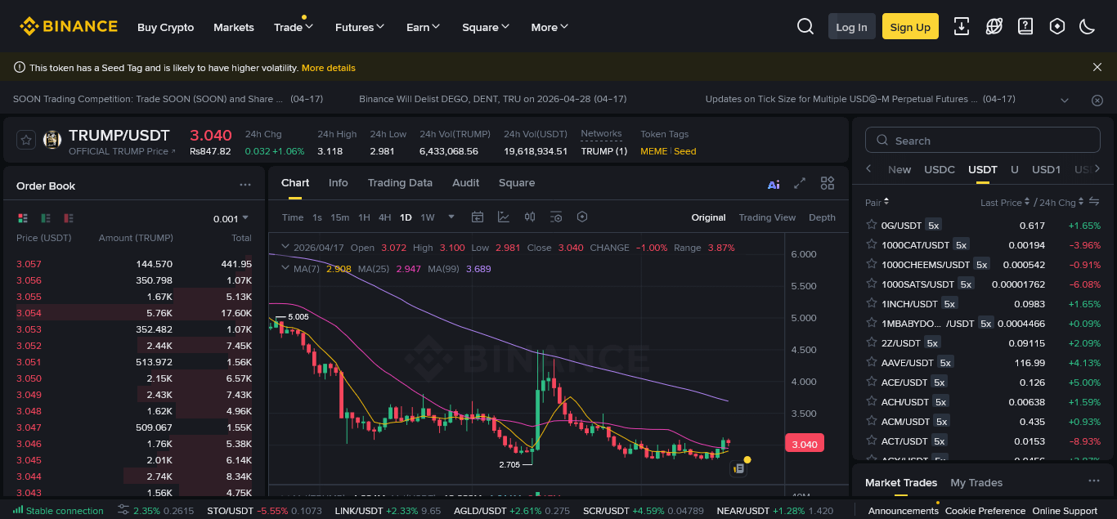The height and width of the screenshot is (519, 1117).
Task: Go to Buy Crypto page
Action: [166, 27]
